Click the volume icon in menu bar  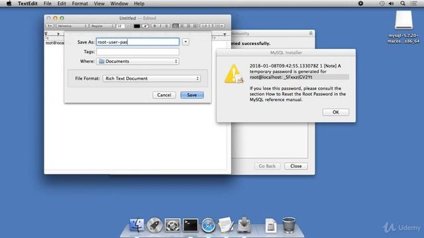[392, 3]
